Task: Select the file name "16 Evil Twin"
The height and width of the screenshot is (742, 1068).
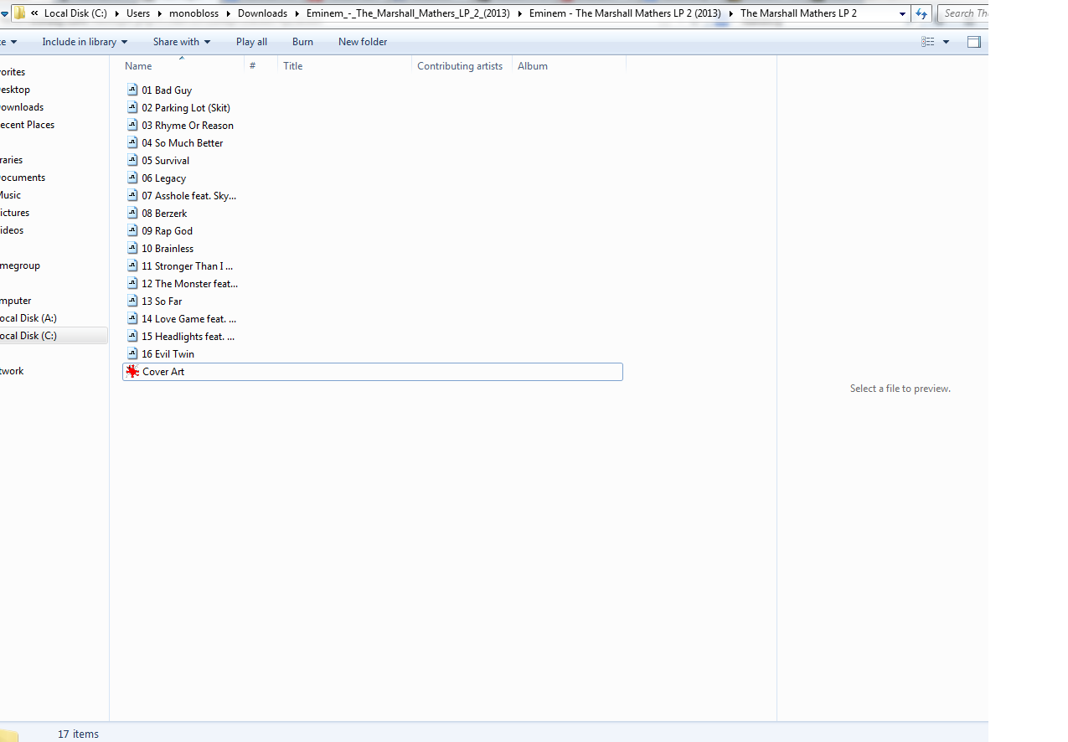Action: 168,353
